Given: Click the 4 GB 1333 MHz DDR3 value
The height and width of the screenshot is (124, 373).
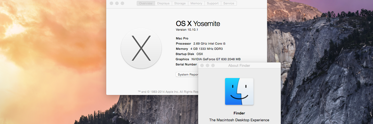Looking at the screenshot, I should pos(206,49).
